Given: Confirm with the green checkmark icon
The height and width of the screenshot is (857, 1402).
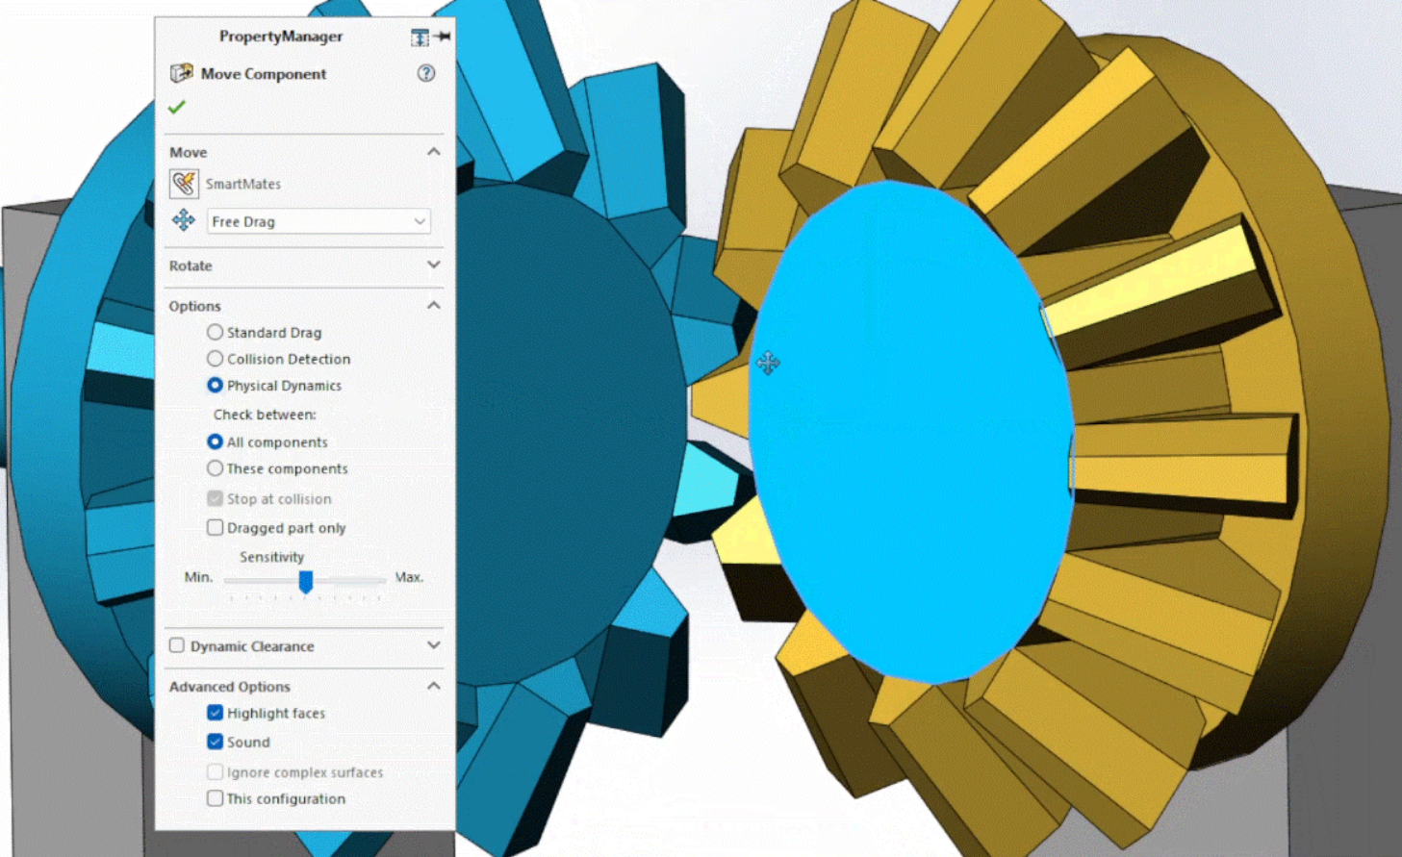Looking at the screenshot, I should tap(176, 107).
